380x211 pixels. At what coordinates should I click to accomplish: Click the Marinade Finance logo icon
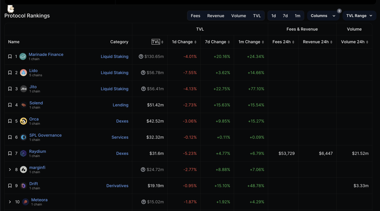click(x=23, y=56)
